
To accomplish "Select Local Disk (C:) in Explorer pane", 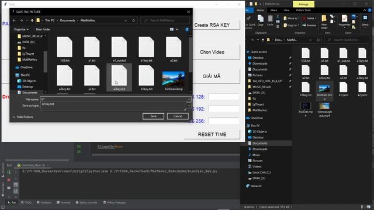I will [261, 173].
